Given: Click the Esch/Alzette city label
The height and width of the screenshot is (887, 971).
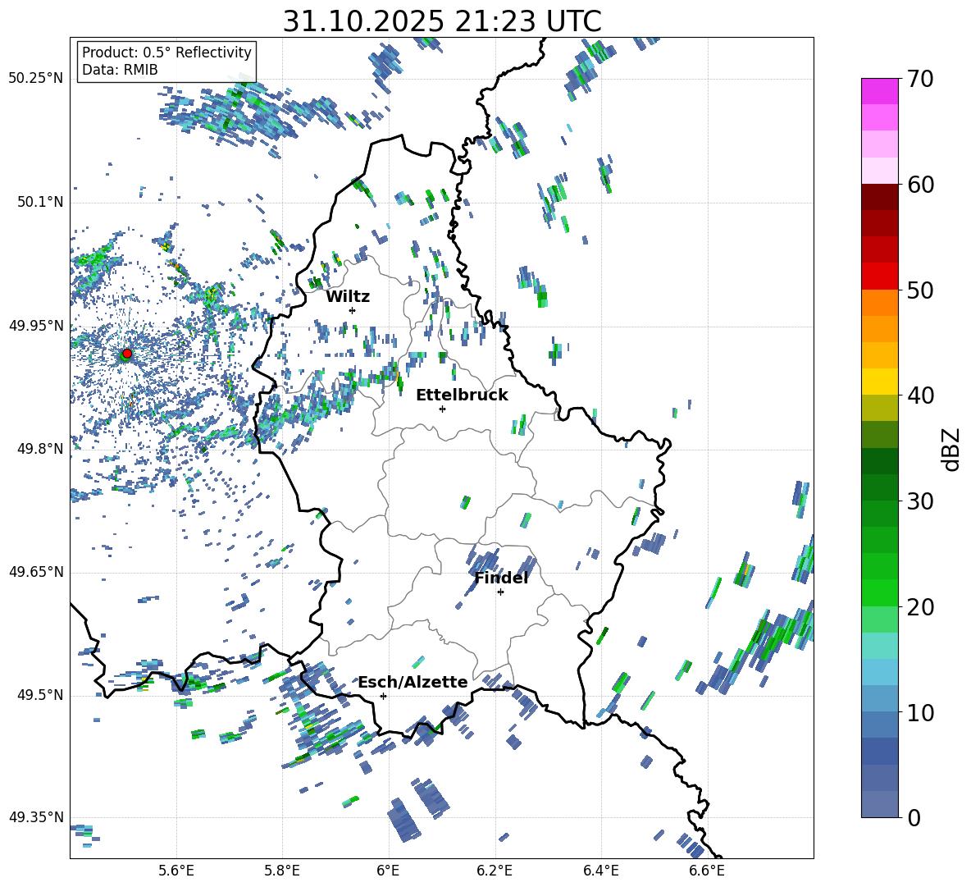Looking at the screenshot, I should [413, 683].
